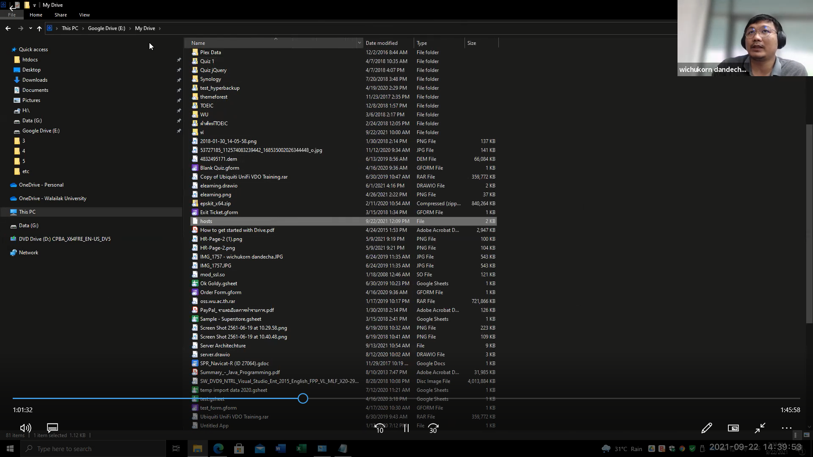
Task: Open the cast to device icon
Action: [733, 428]
